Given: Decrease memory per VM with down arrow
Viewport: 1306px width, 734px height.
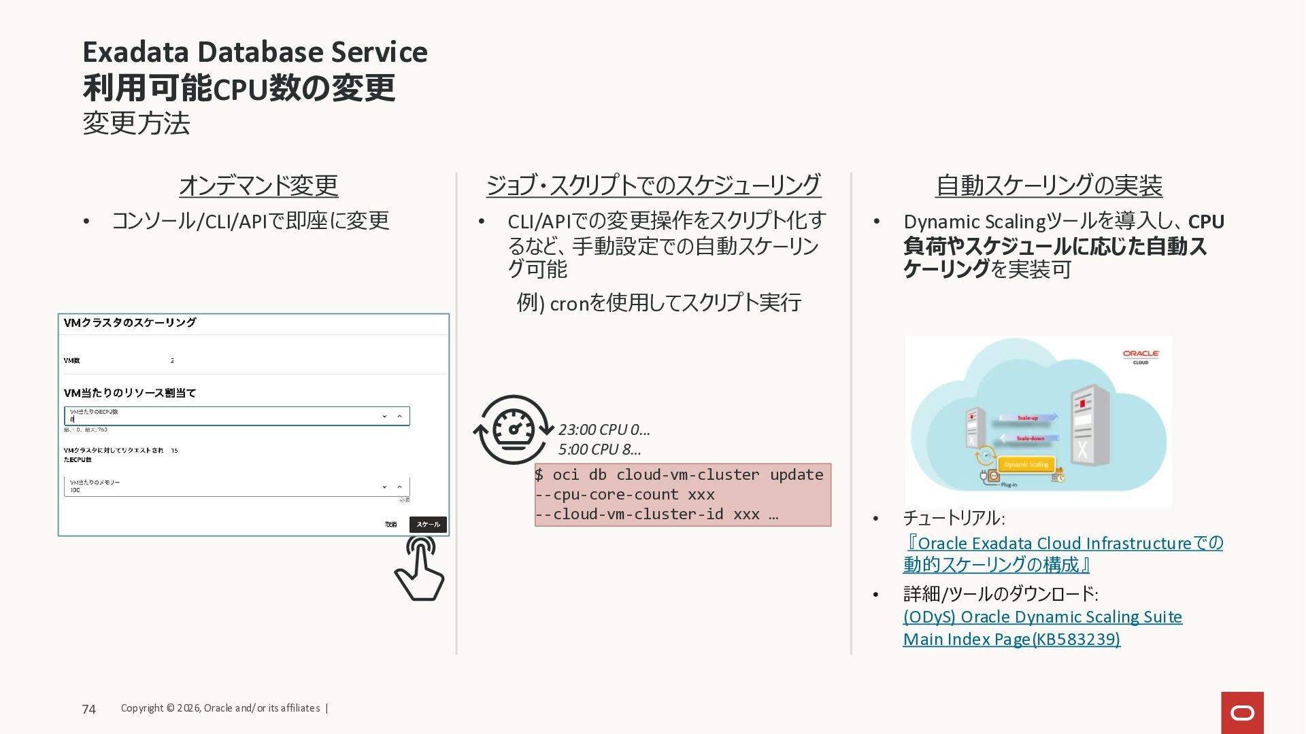Looking at the screenshot, I should click(384, 487).
